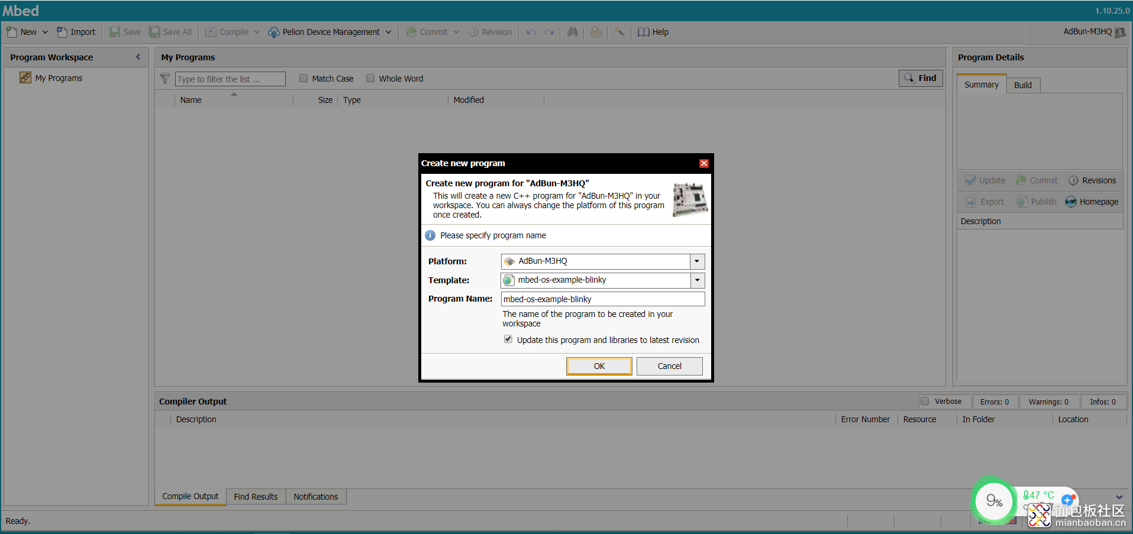Click the Revision toolbar button
Image resolution: width=1133 pixels, height=534 pixels.
click(x=490, y=32)
